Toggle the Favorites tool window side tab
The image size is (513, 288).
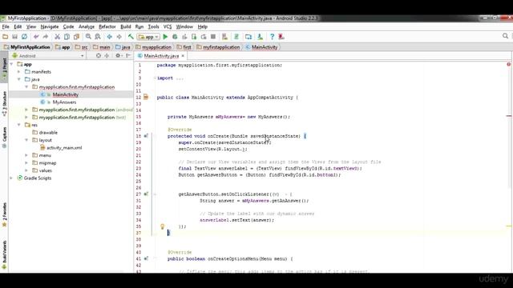(4, 215)
